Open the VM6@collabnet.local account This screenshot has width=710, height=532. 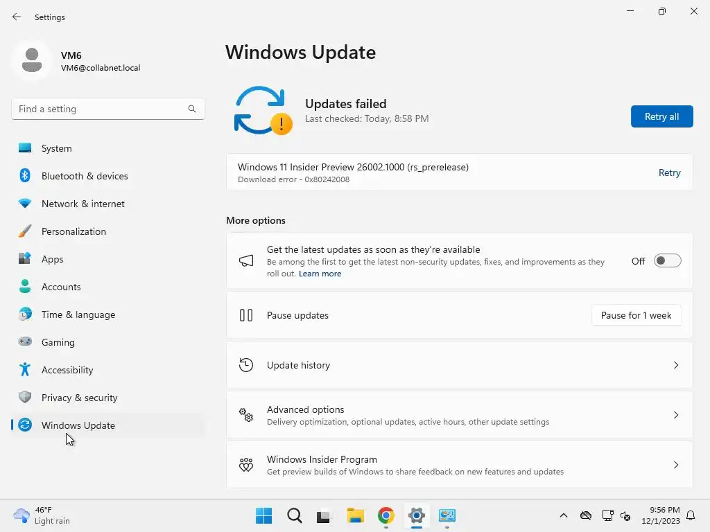pos(101,68)
